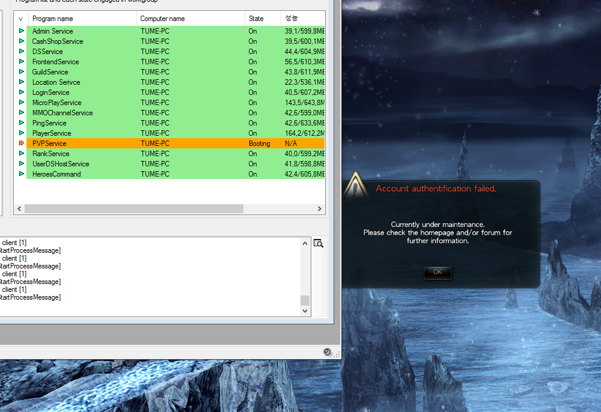The height and width of the screenshot is (412, 601).
Task: Sort by the 성능 column header
Action: click(303, 19)
